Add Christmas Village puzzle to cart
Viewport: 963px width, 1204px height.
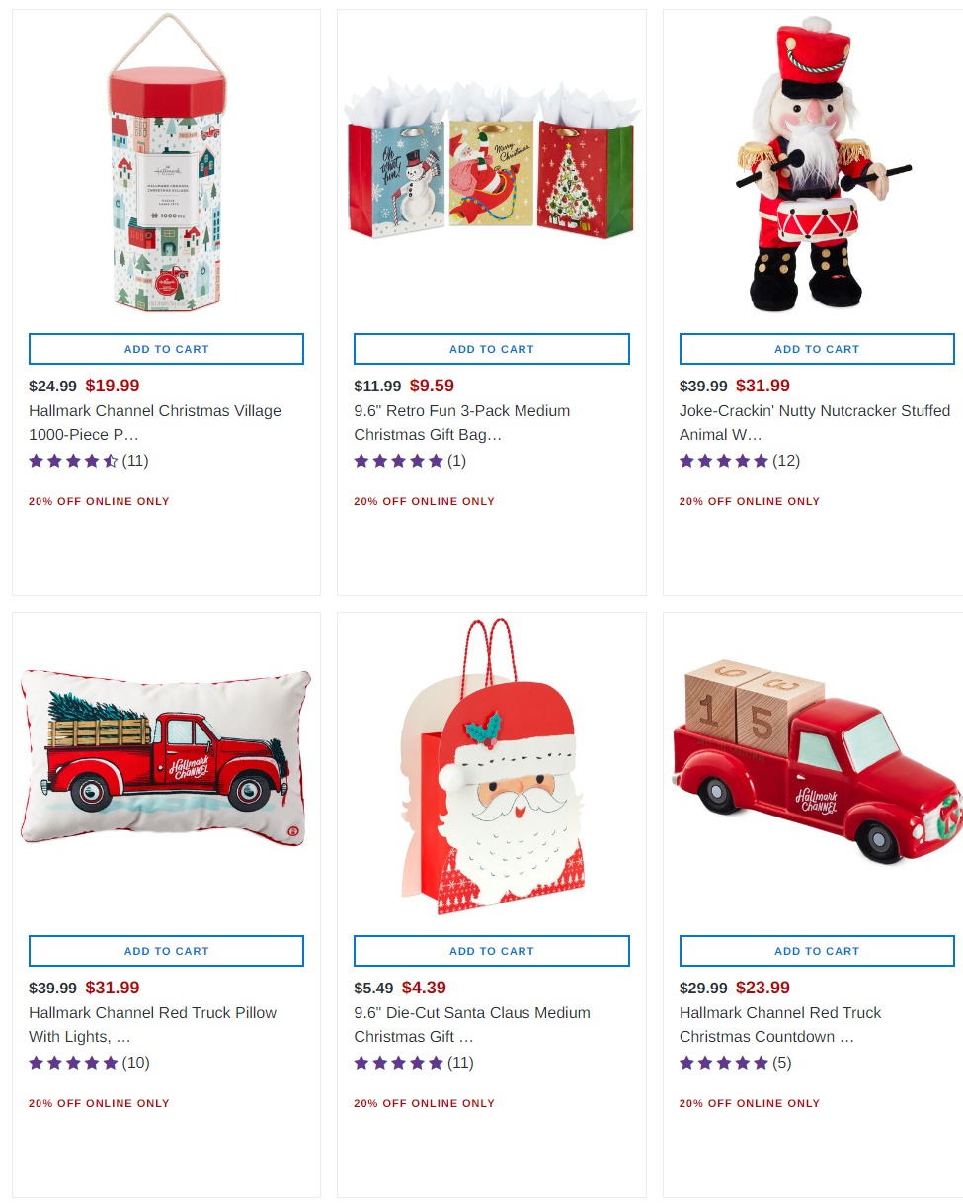166,349
